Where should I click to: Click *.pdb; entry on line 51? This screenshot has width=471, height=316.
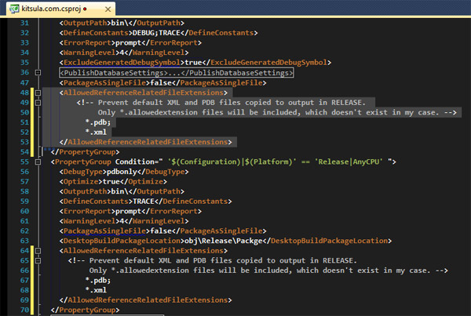click(98, 122)
